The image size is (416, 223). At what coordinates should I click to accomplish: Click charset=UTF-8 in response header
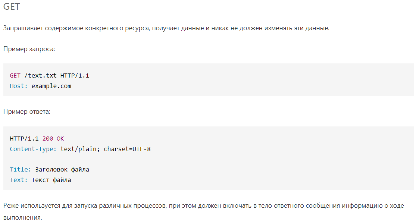tap(127, 149)
